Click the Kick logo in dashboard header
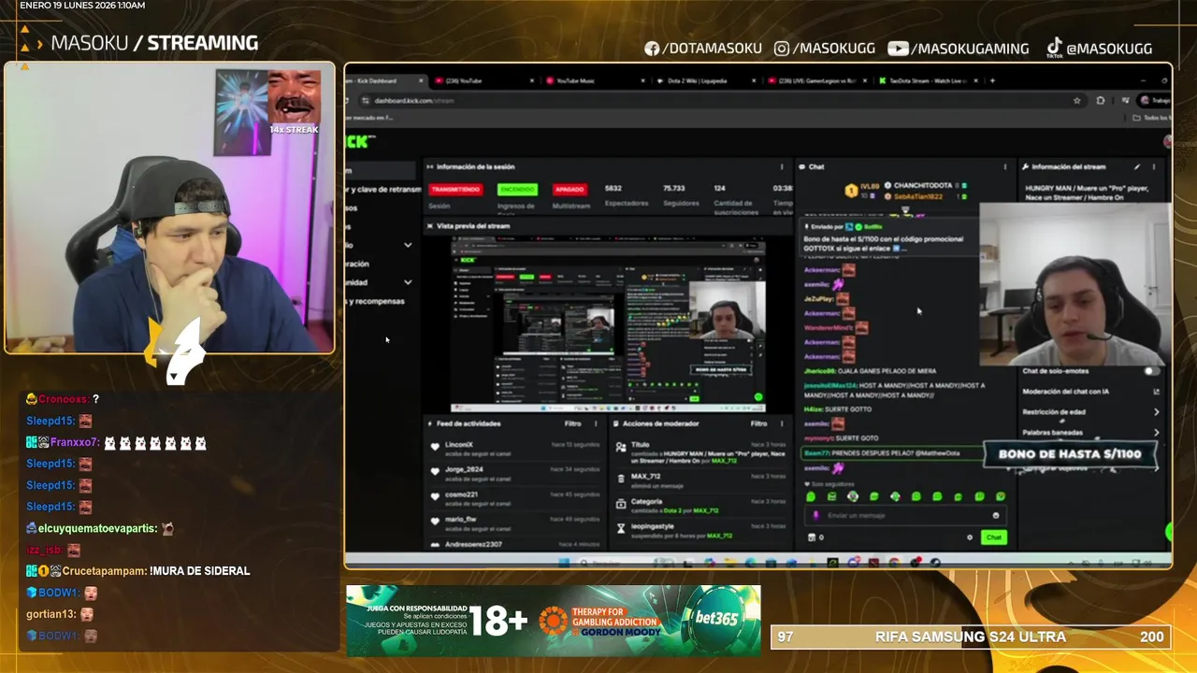The width and height of the screenshot is (1197, 673). (x=358, y=141)
